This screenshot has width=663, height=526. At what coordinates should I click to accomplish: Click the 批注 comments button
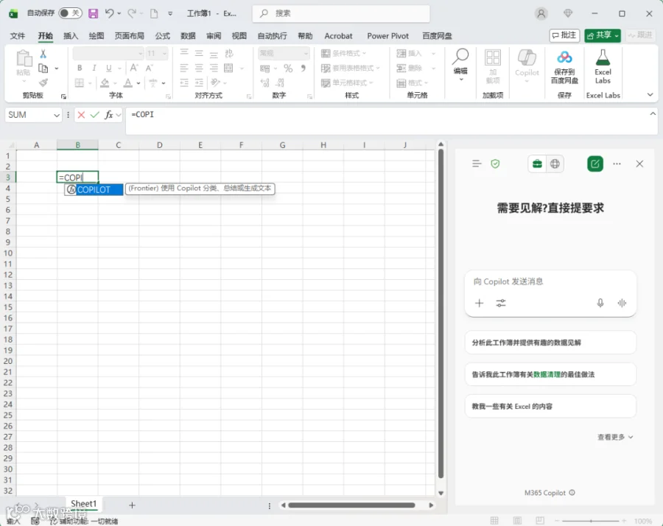[x=564, y=35]
